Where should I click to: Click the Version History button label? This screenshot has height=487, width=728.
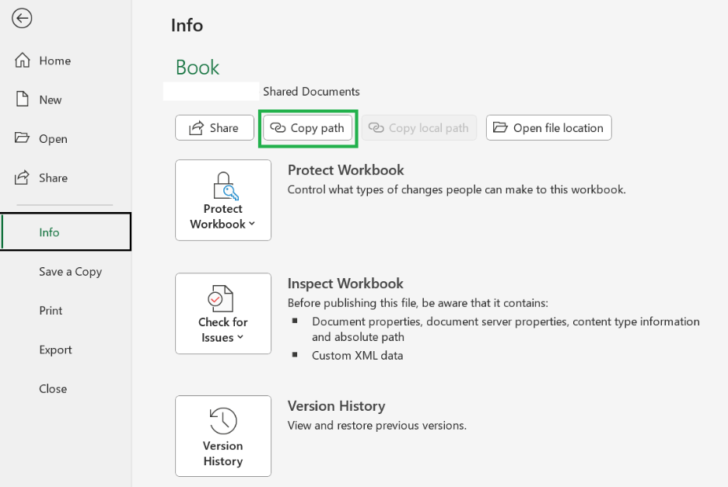tap(223, 453)
